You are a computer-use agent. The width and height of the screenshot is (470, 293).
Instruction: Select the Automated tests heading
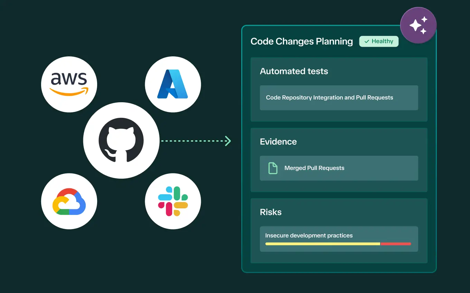pos(294,71)
